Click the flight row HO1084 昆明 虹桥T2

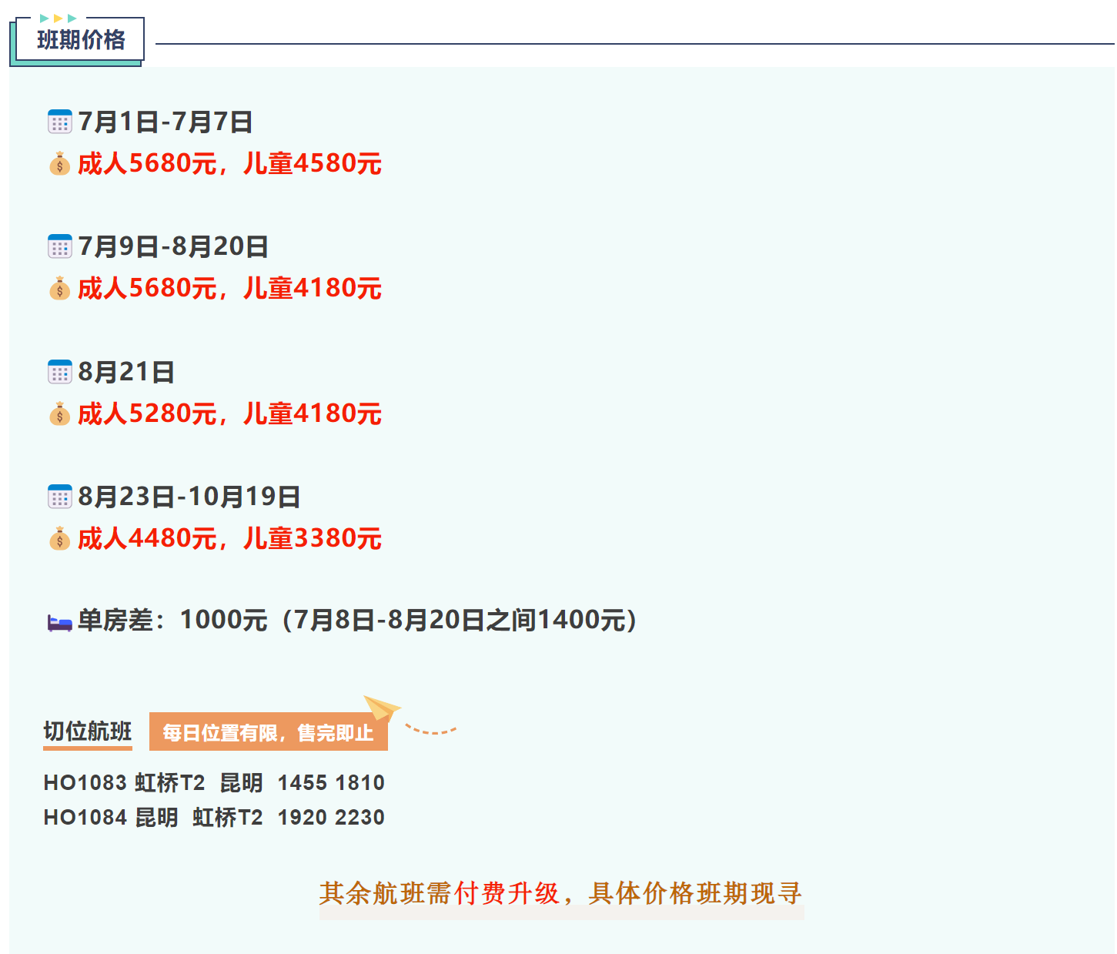coord(214,818)
